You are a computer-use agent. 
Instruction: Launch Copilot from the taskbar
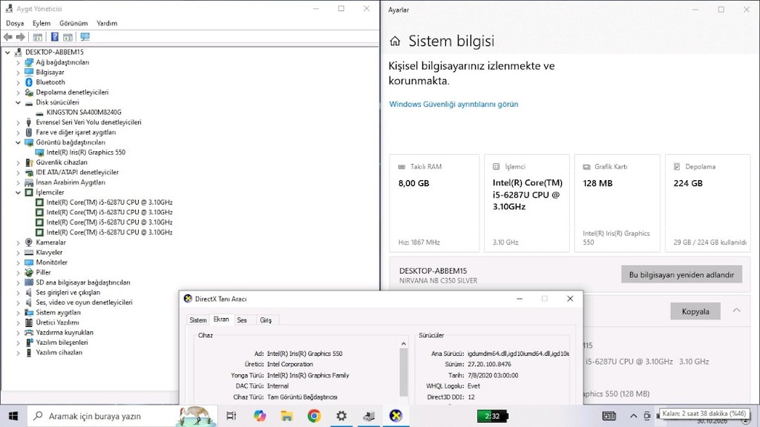tap(259, 416)
